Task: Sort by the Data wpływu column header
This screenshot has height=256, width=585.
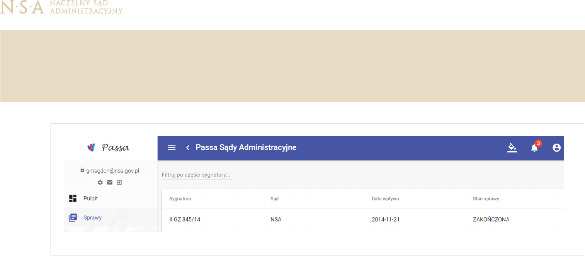Action: pyautogui.click(x=385, y=199)
